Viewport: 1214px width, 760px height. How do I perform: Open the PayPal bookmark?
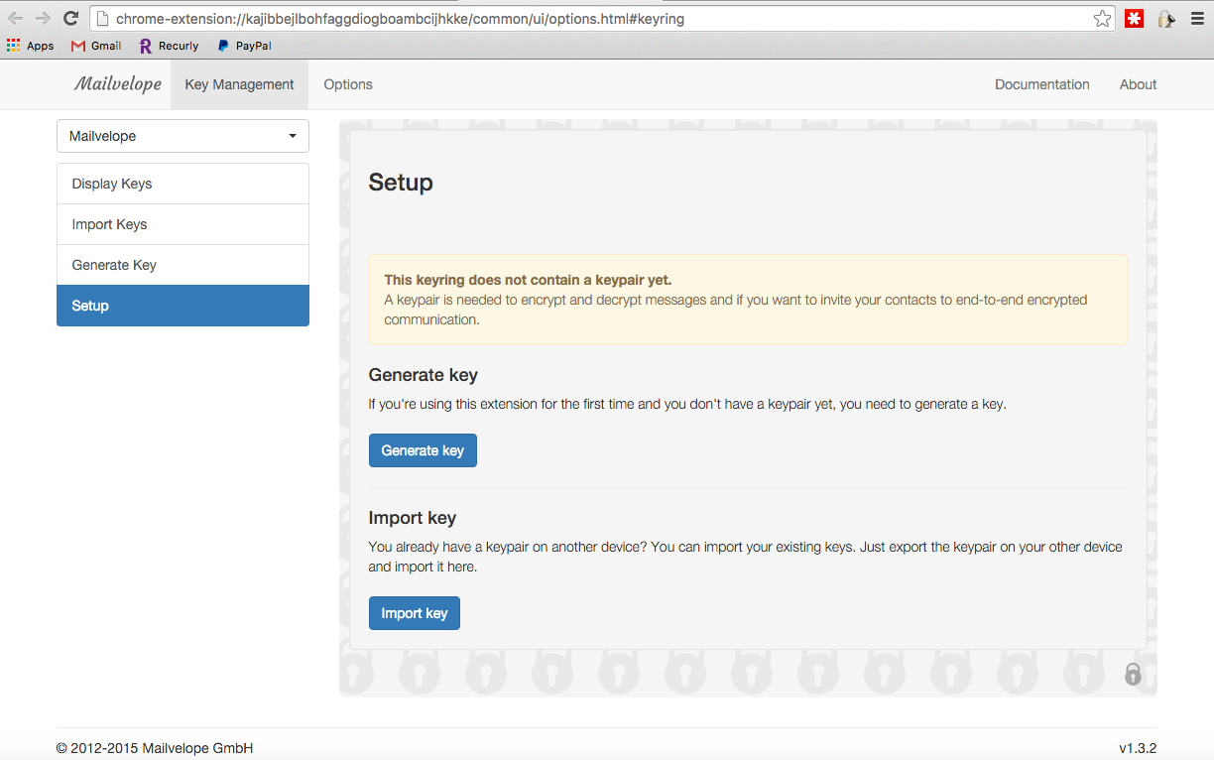244,46
